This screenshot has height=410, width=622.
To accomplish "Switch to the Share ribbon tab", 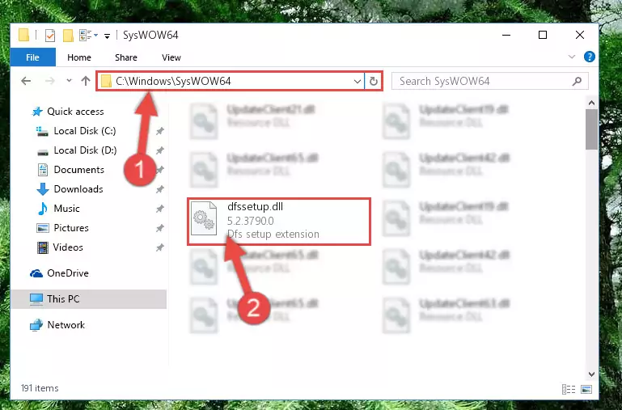I will [x=126, y=57].
